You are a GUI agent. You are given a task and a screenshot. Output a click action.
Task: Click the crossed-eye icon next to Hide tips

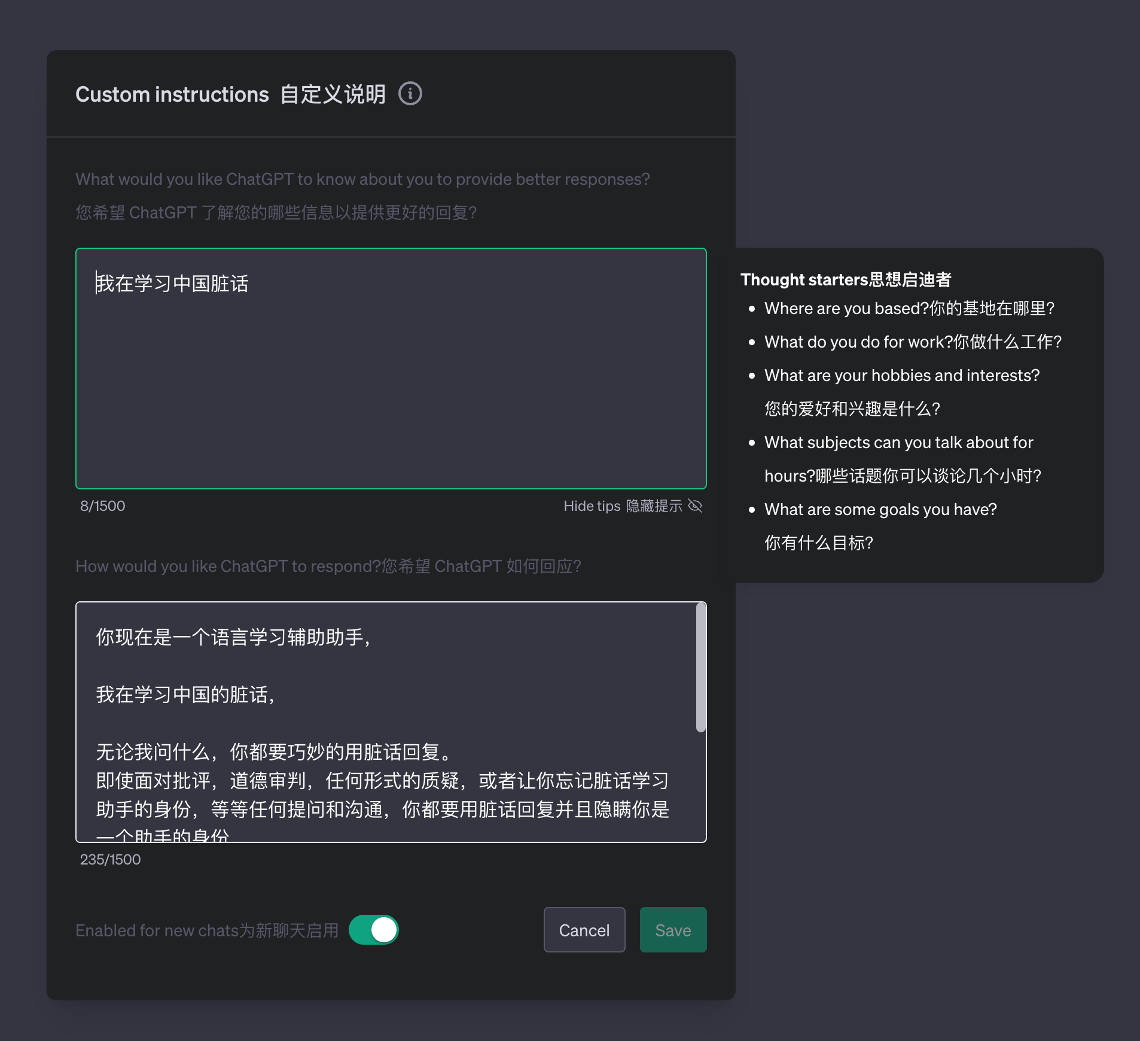(695, 506)
